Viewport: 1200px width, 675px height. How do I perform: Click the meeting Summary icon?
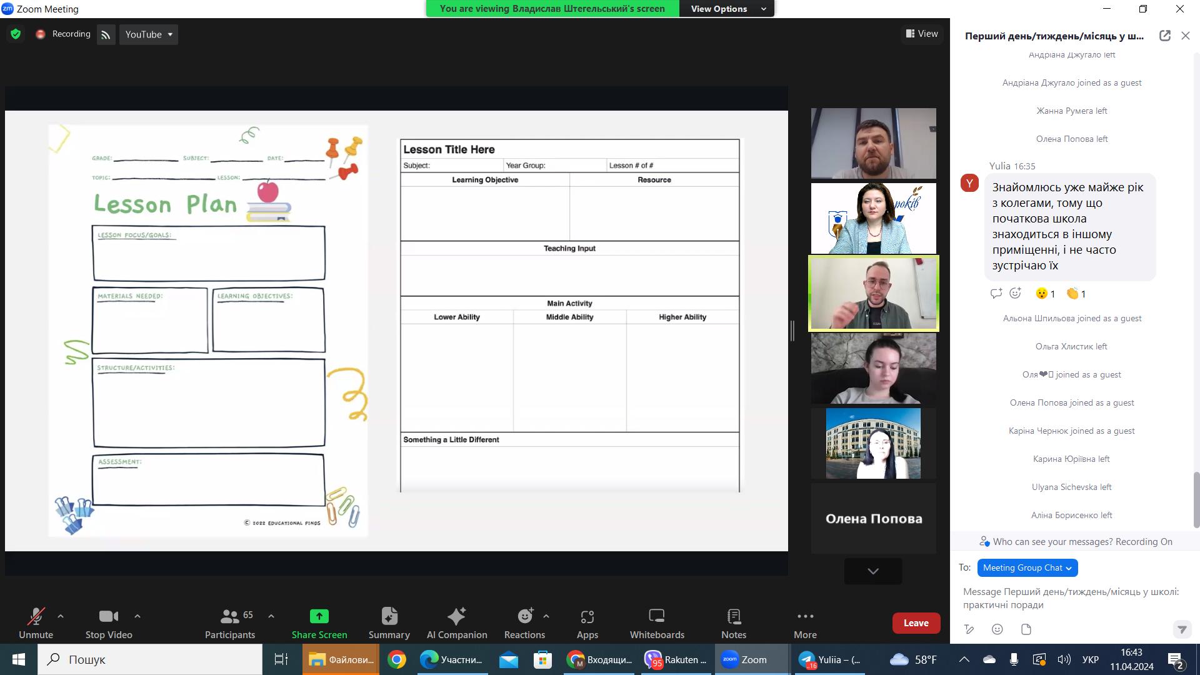click(389, 623)
